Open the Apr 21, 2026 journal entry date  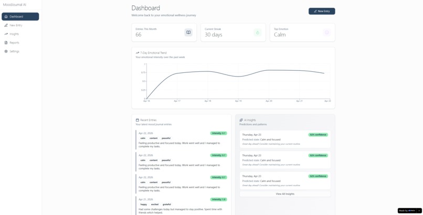(146, 199)
